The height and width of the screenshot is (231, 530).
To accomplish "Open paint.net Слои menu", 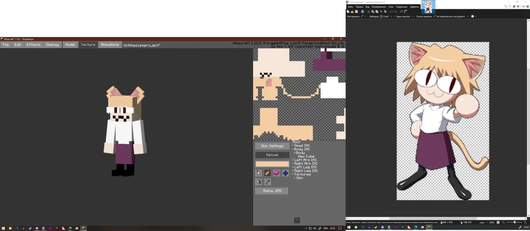I will pos(391,7).
